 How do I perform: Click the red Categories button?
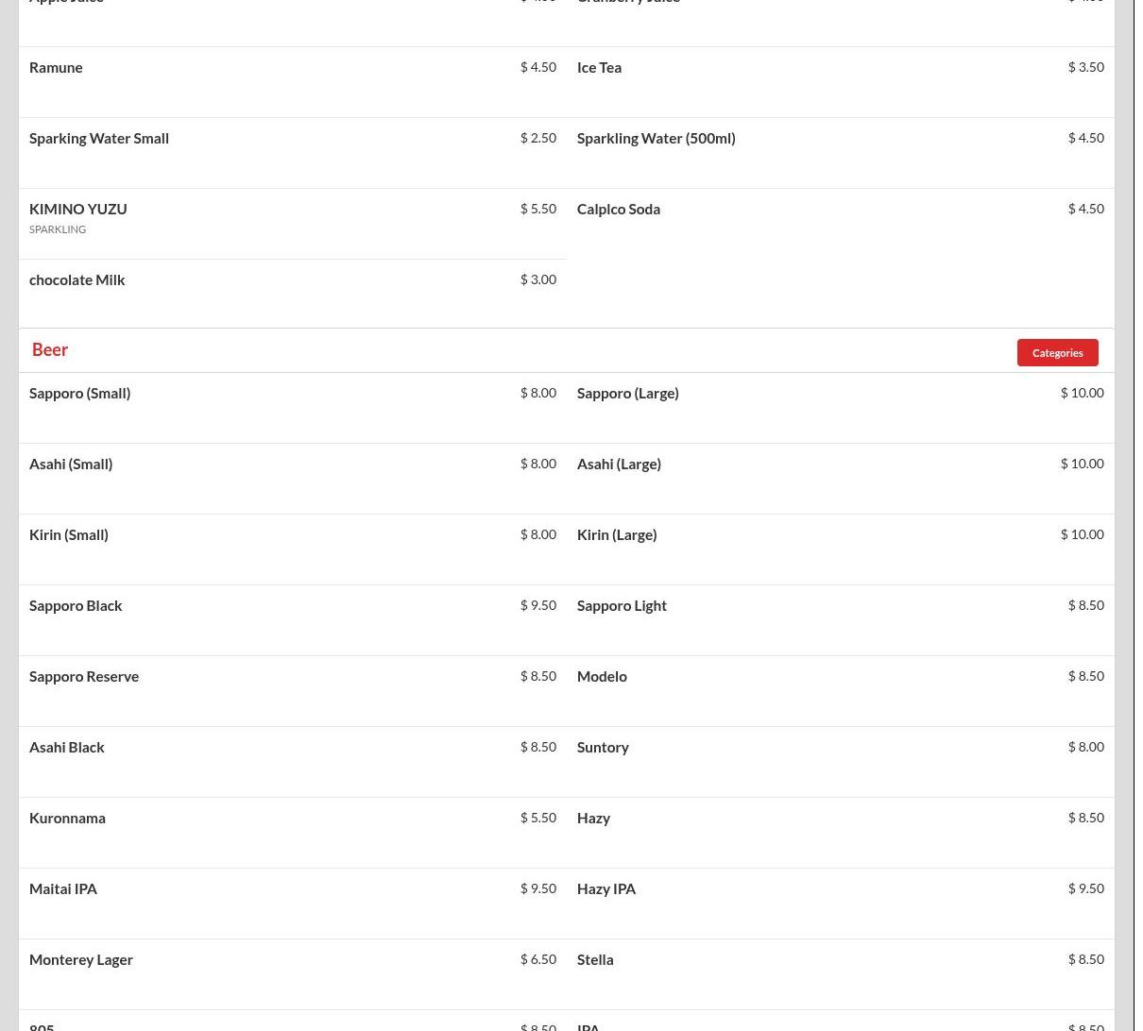(x=1057, y=352)
